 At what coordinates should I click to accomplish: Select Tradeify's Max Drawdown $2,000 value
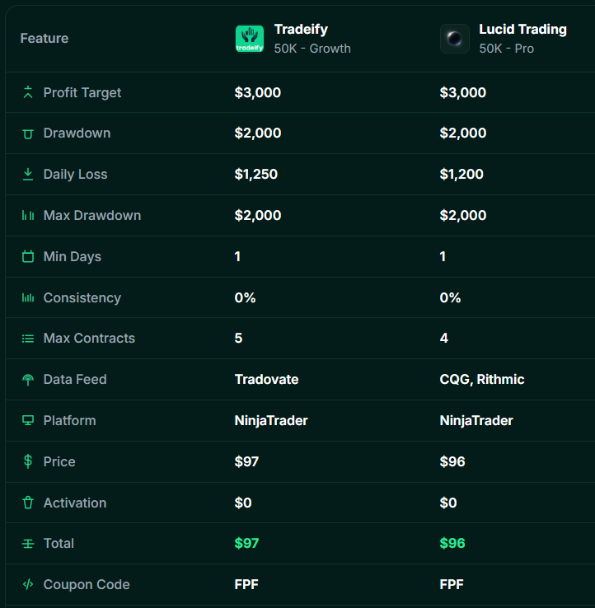[x=258, y=215]
